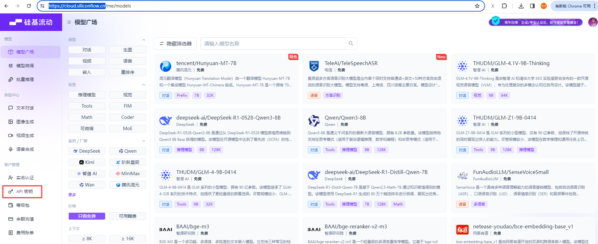Click the anniversary promotion banner
The width and height of the screenshot is (598, 244).
[x=536, y=22]
